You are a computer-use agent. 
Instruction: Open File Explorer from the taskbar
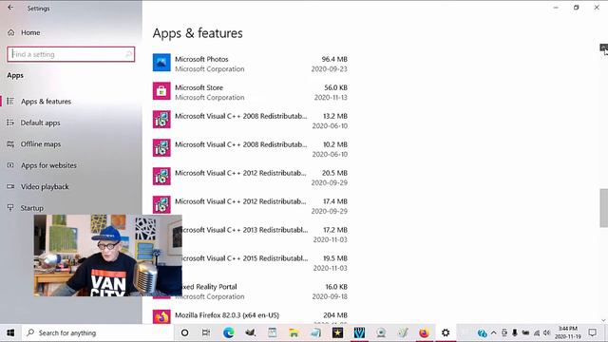[x=294, y=332]
